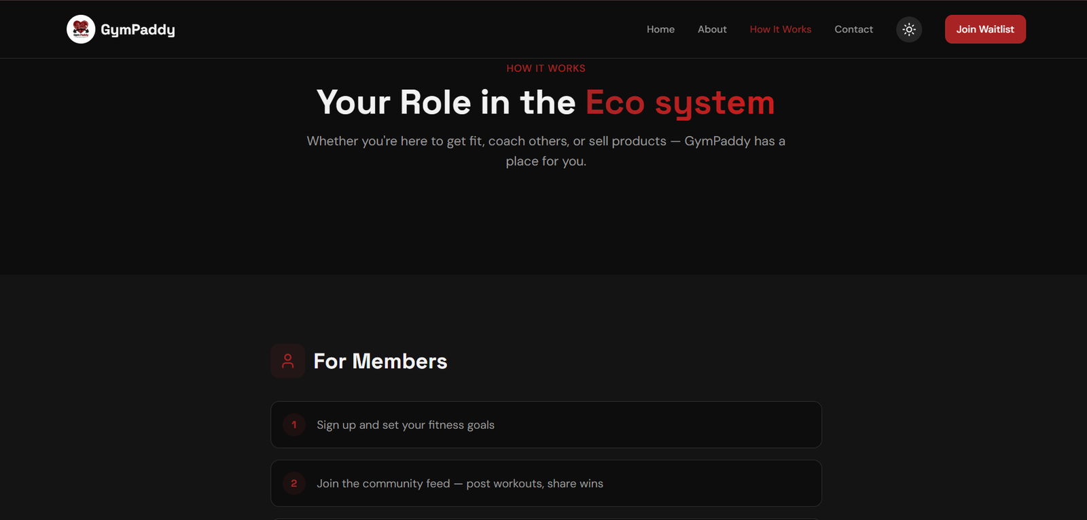Open the About nav link
The image size is (1087, 520).
712,29
